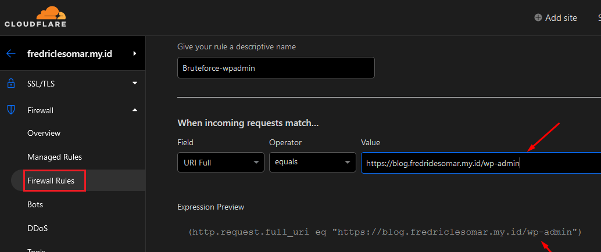Click the plus icon next to Add site
Screen dimensions: 601x252
[x=538, y=17]
